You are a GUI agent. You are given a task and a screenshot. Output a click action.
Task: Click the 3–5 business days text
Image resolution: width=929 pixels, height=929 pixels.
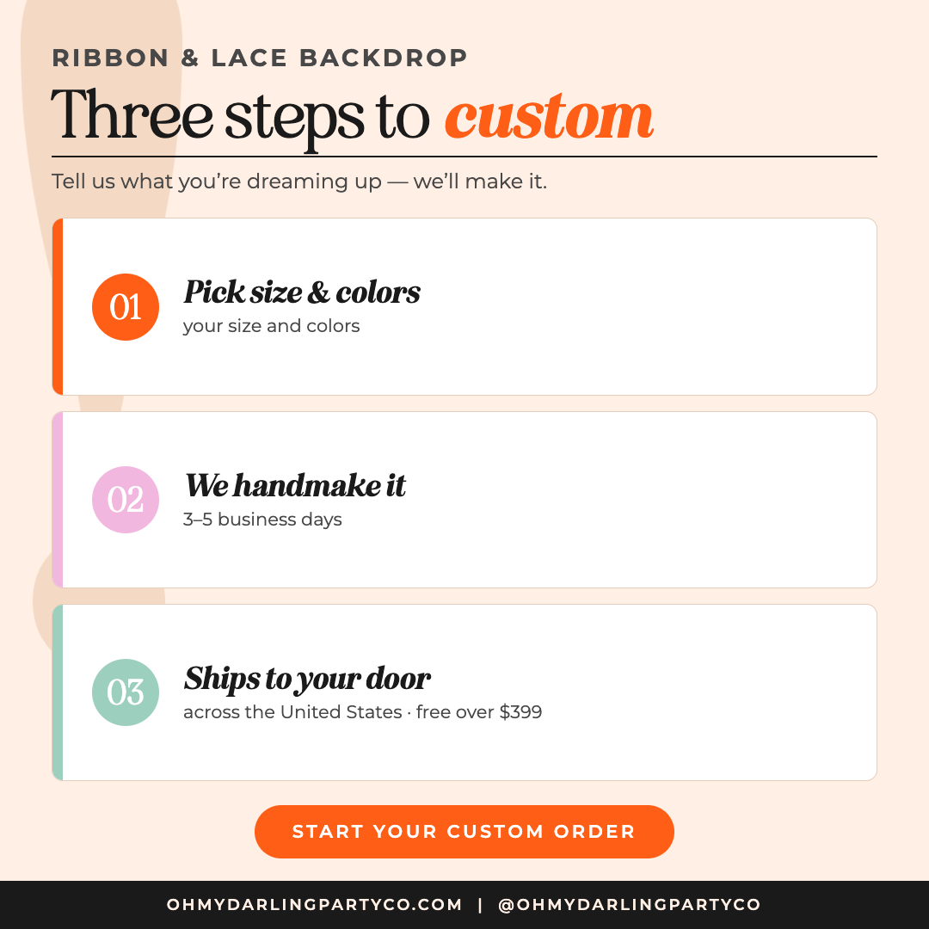(x=262, y=520)
